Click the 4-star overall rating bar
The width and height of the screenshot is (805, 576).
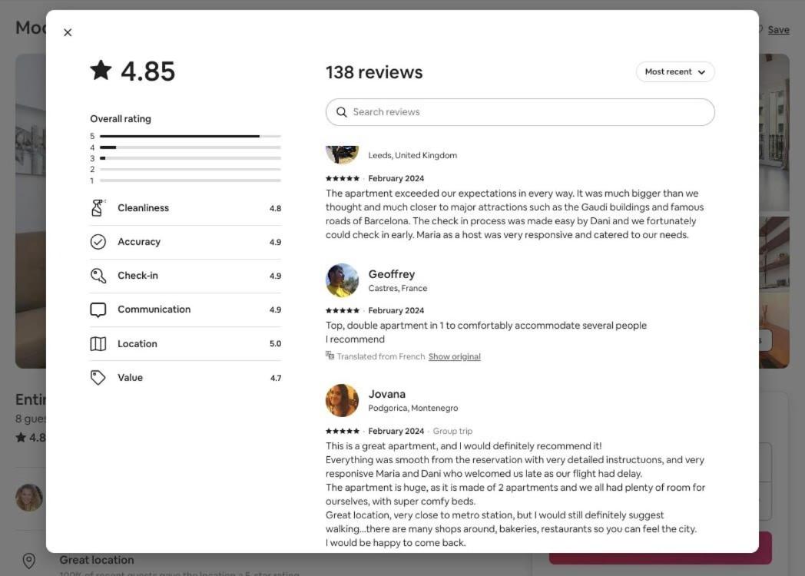pyautogui.click(x=190, y=147)
